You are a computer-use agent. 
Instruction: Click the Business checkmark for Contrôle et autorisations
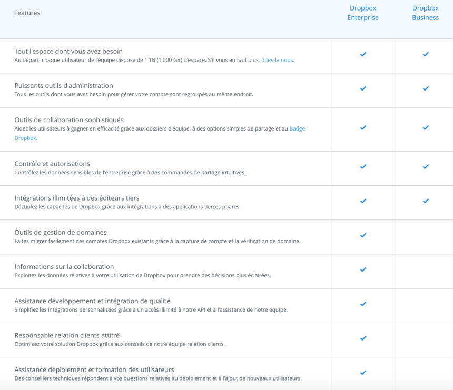(x=425, y=167)
